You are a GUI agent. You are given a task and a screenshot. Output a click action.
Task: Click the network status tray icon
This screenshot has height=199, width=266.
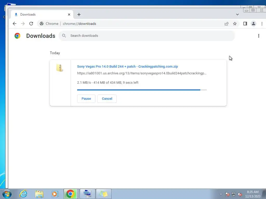[234, 194]
